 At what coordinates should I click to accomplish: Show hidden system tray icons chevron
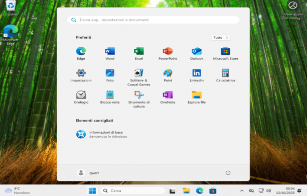pos(242,190)
